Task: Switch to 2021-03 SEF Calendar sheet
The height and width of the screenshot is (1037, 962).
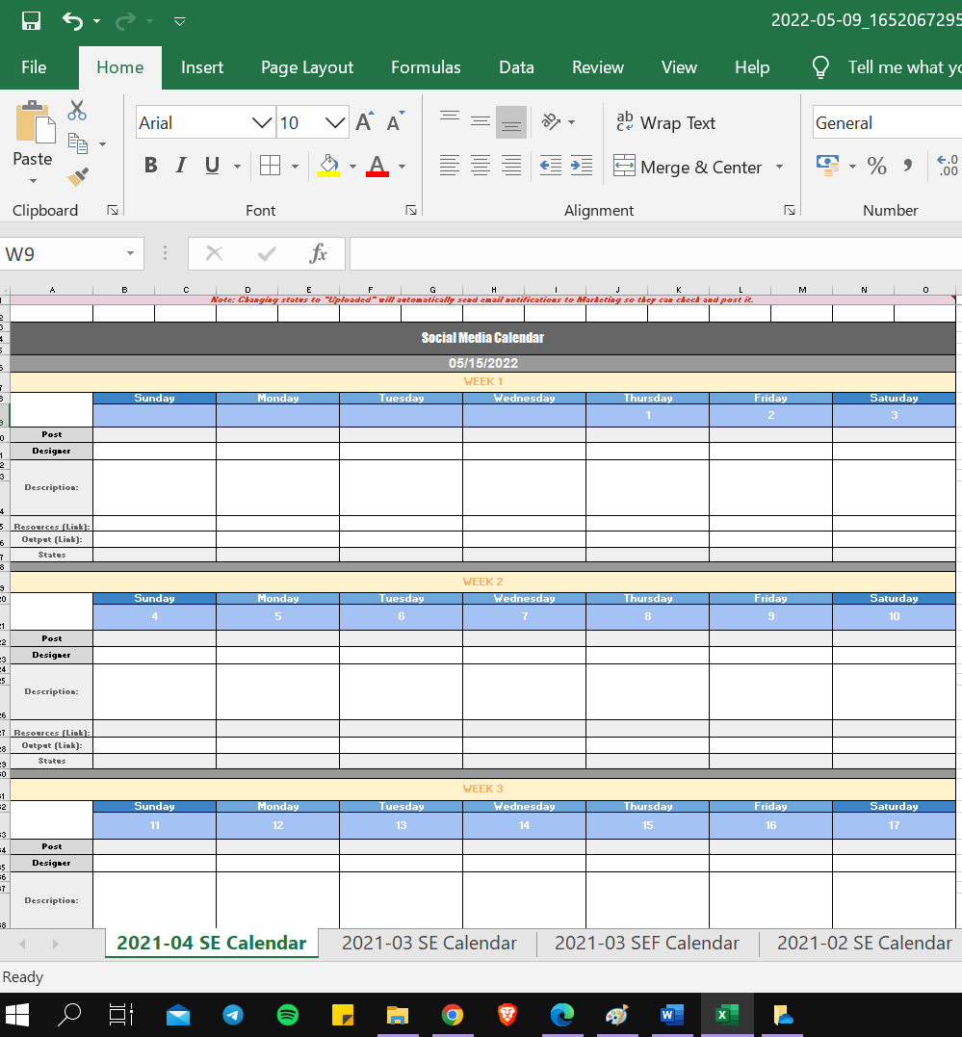Action: coord(646,944)
